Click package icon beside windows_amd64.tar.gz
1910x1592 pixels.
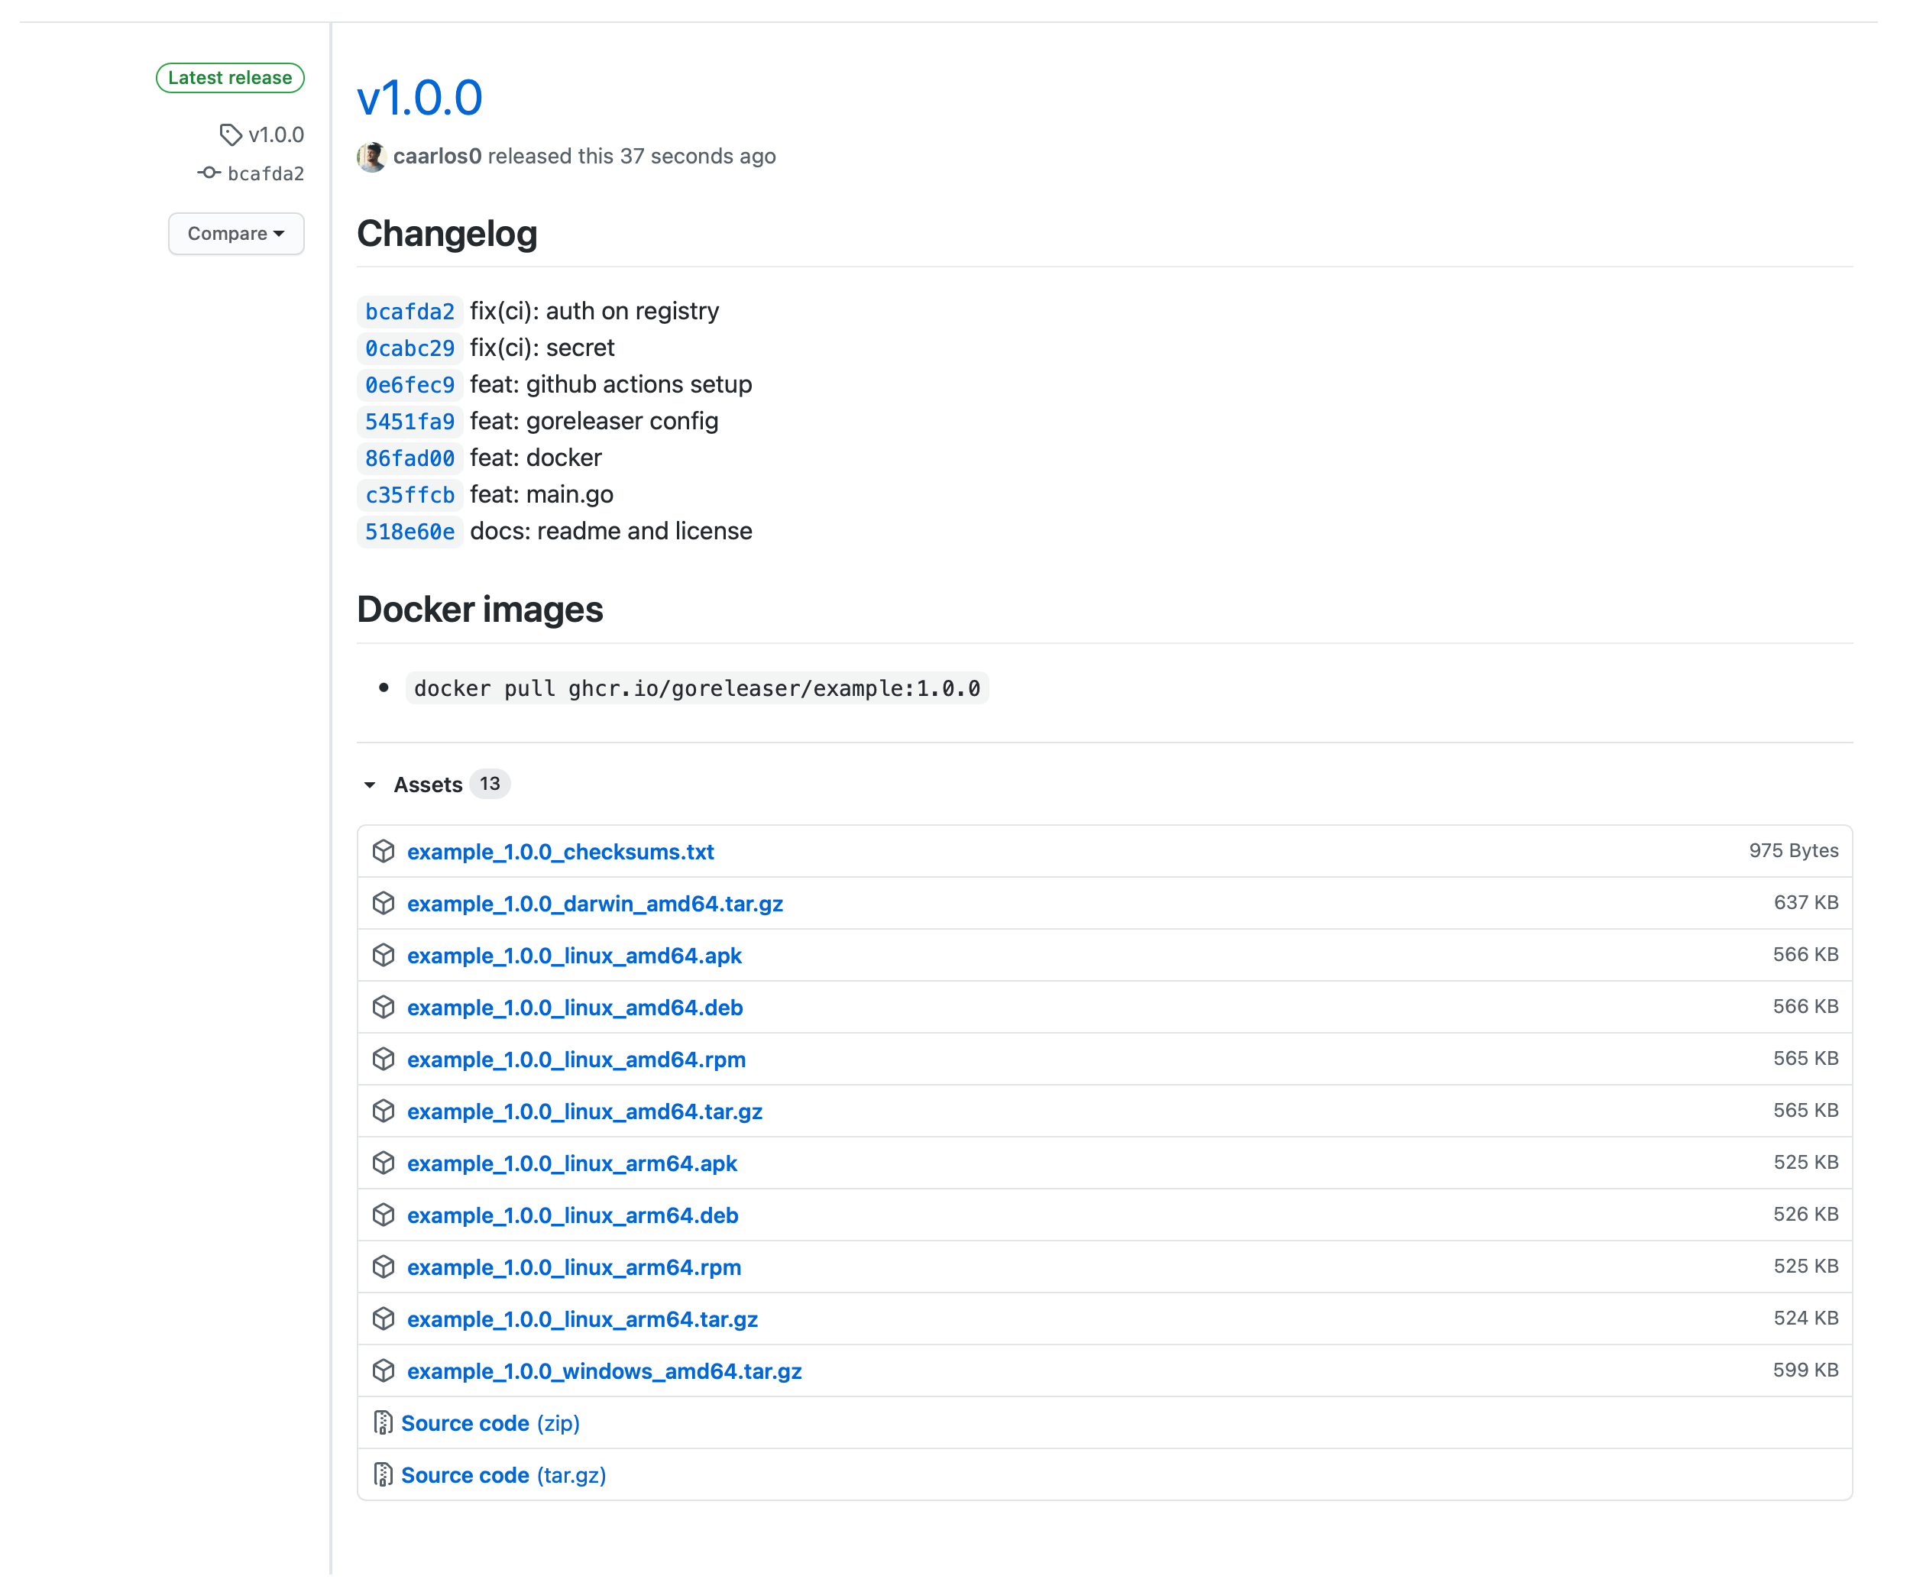coord(384,1370)
